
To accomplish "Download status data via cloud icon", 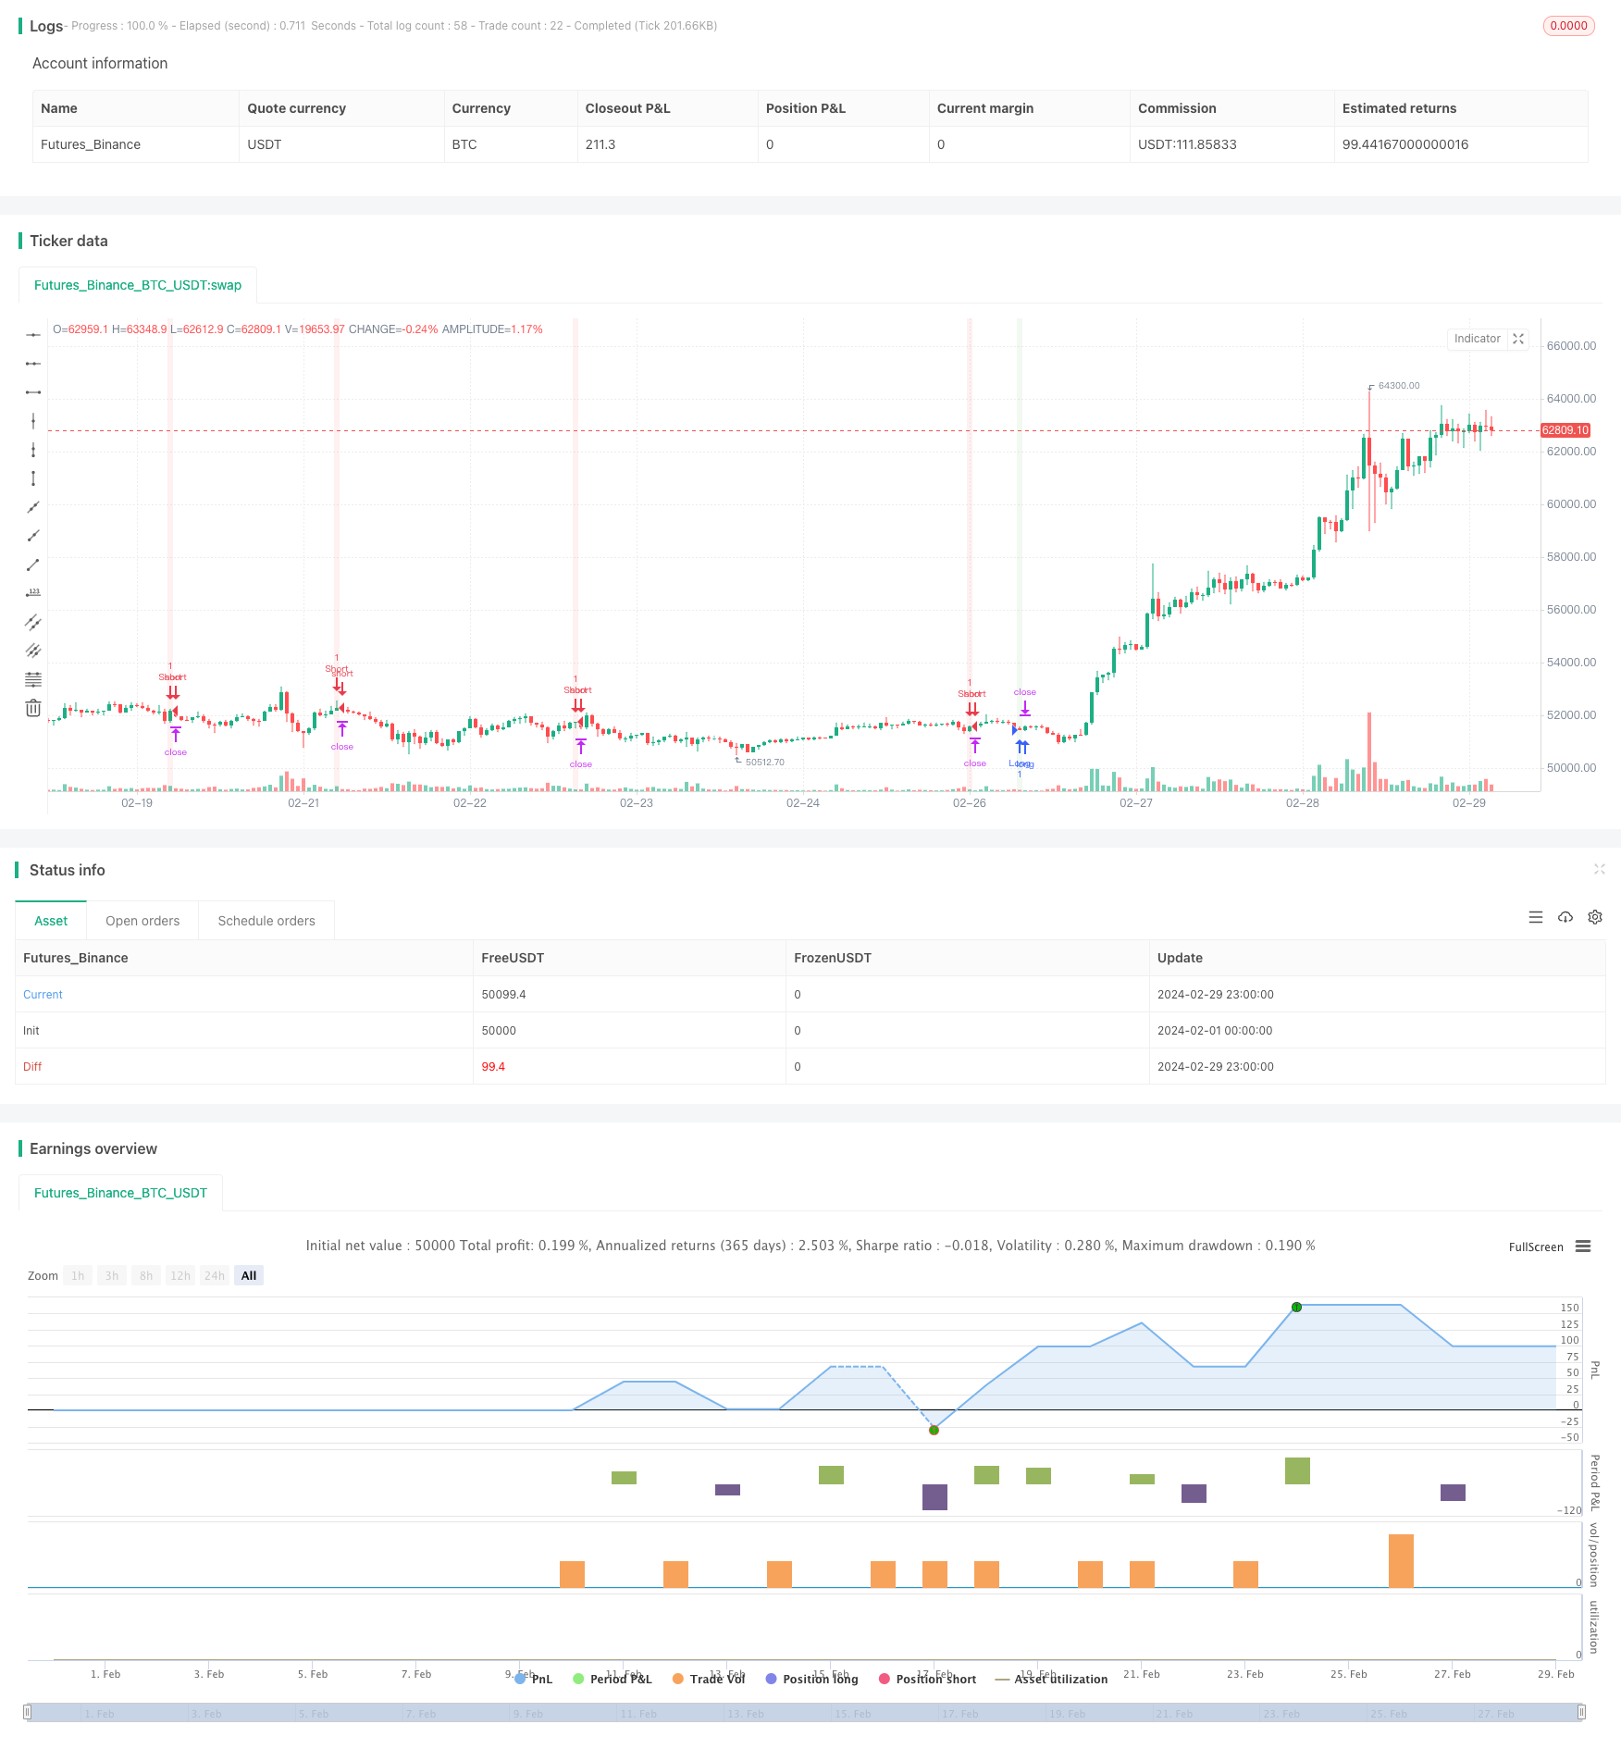I will (1565, 917).
